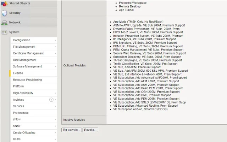This screenshot has height=142, width=227.
Task: Click the Security shield icon
Action: 4,13
